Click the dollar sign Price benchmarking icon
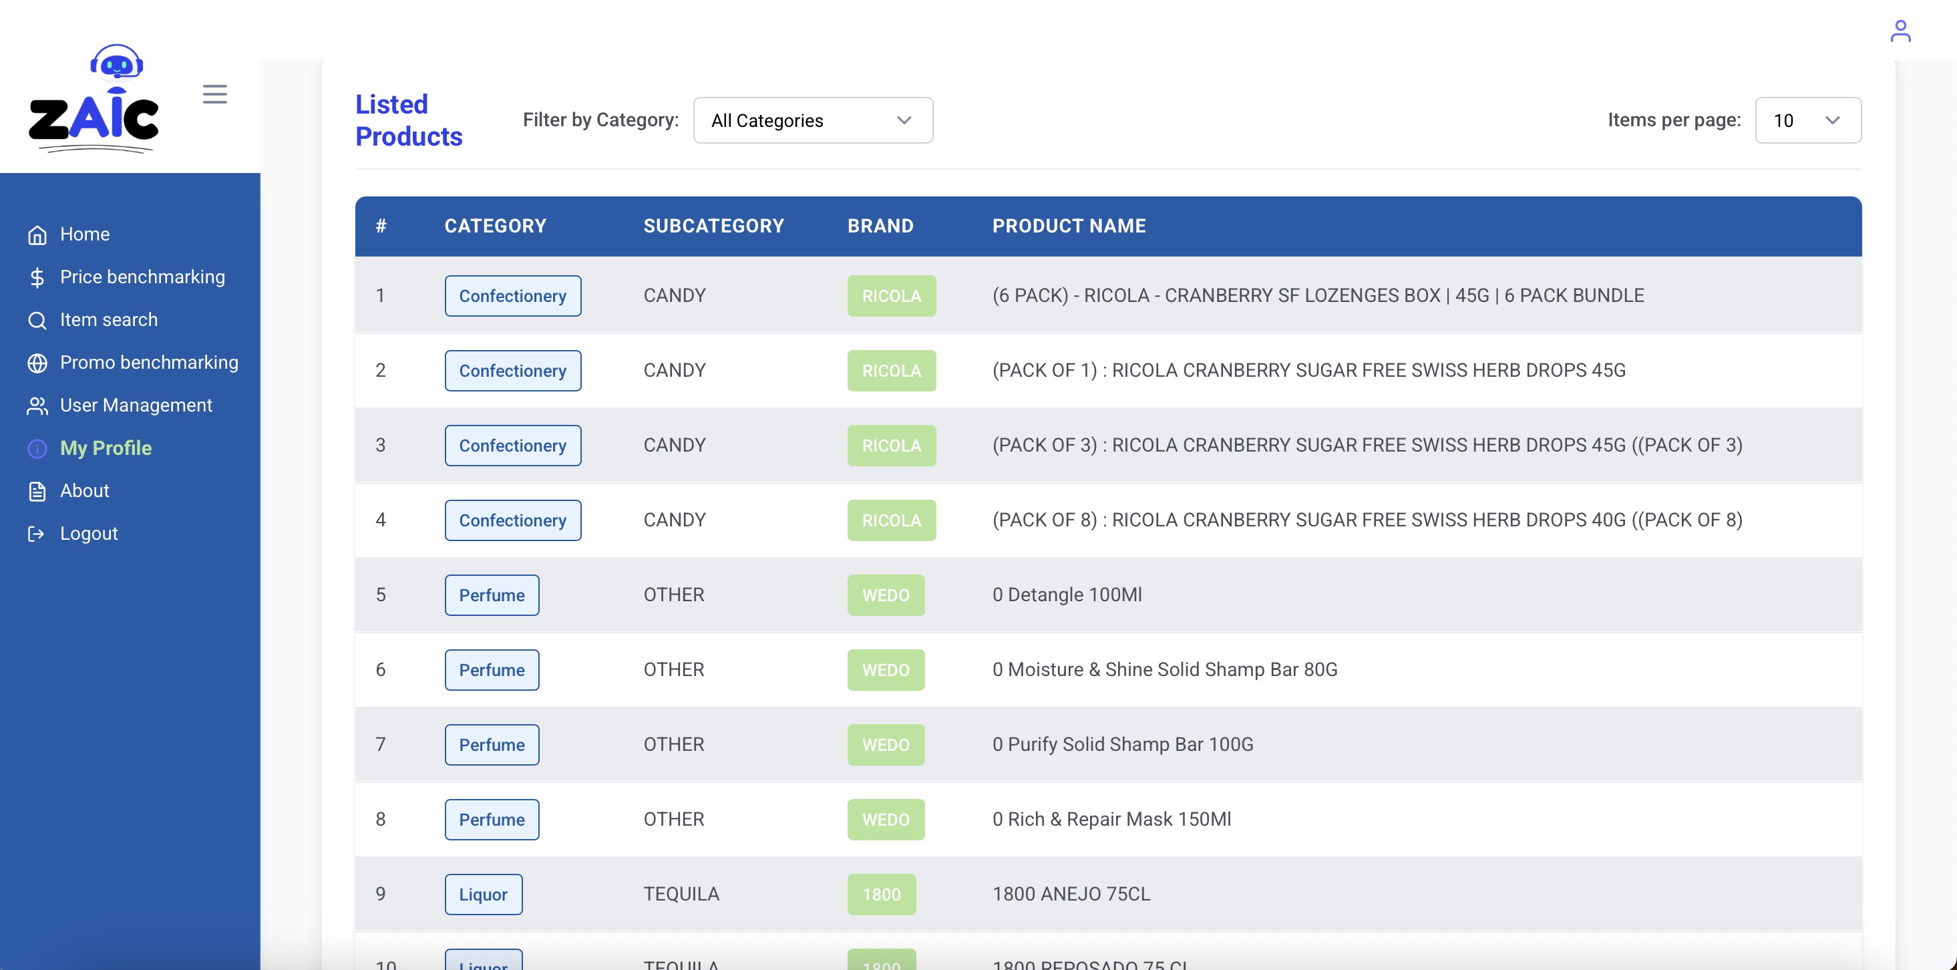This screenshot has width=1957, height=970. pyautogui.click(x=37, y=277)
